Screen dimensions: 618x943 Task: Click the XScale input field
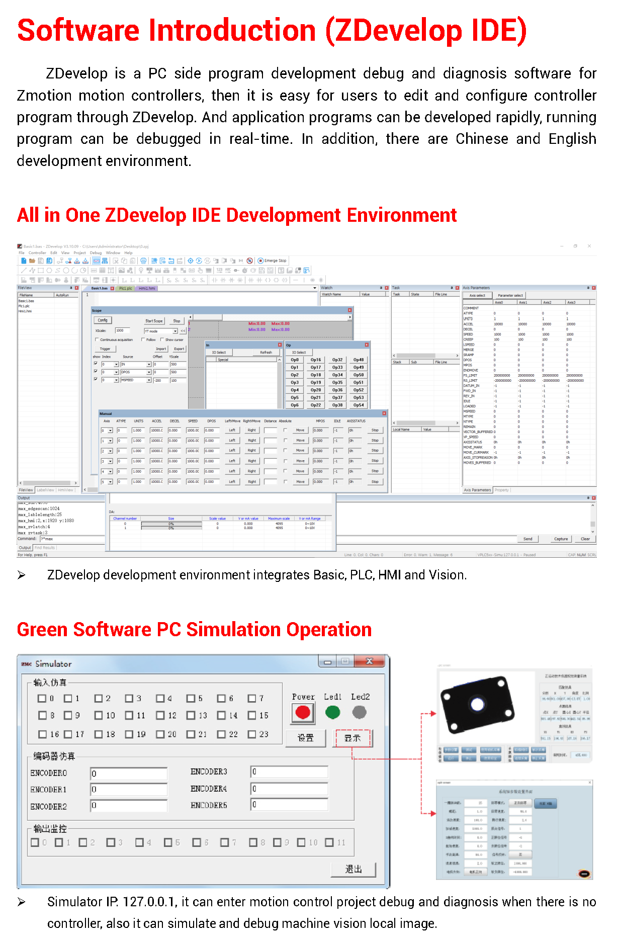click(x=123, y=331)
